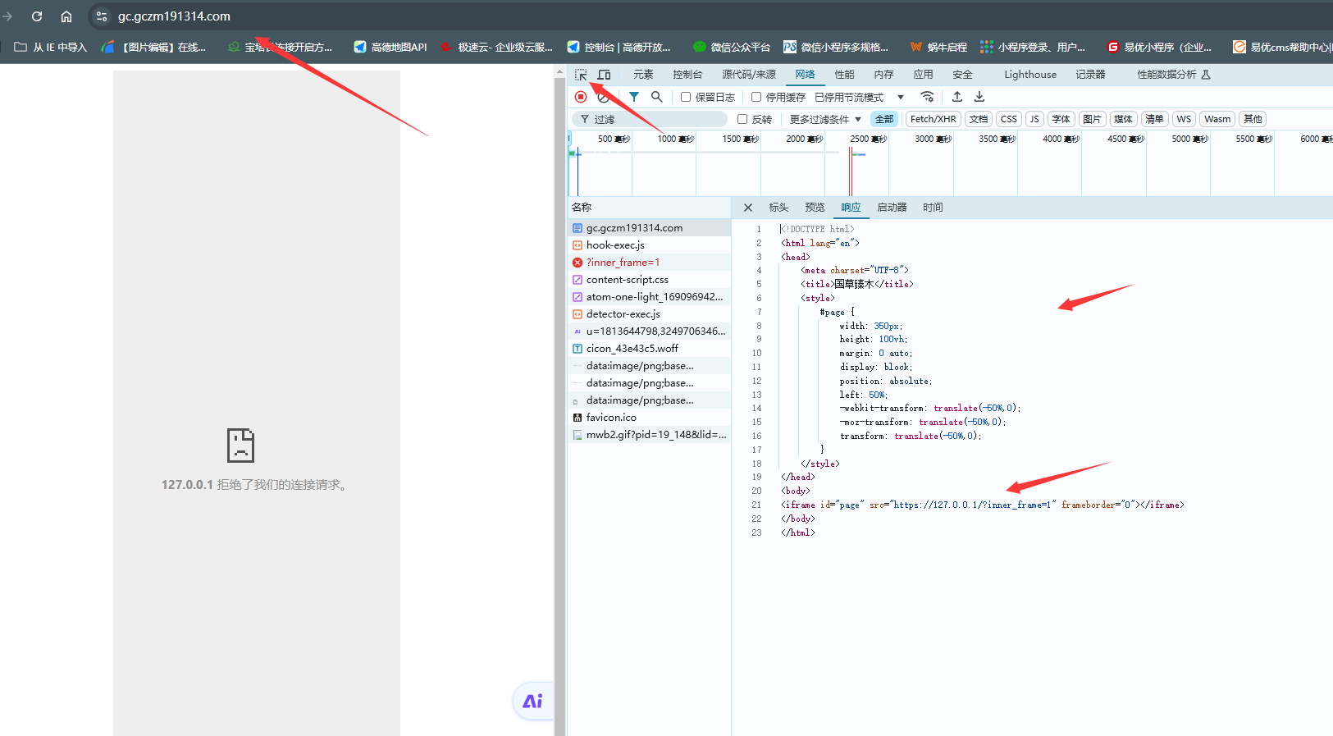Open the 记录器 tab
Viewport: 1333px width, 736px height.
click(1091, 75)
